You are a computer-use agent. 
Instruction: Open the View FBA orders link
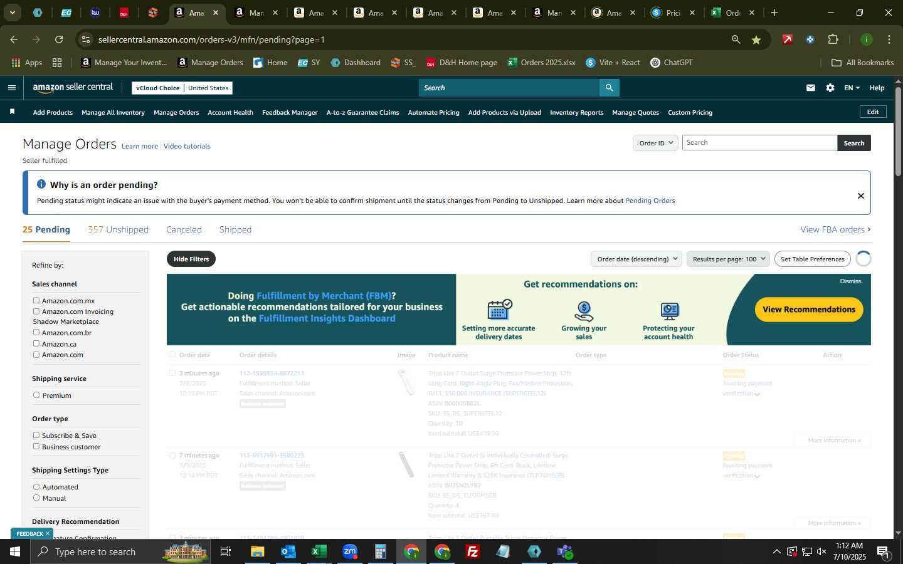point(835,229)
